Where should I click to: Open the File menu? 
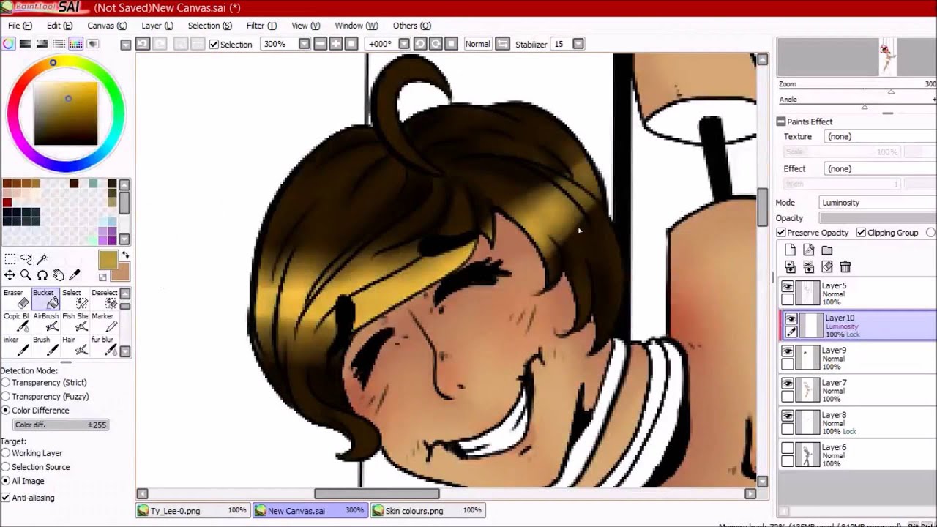[20, 26]
